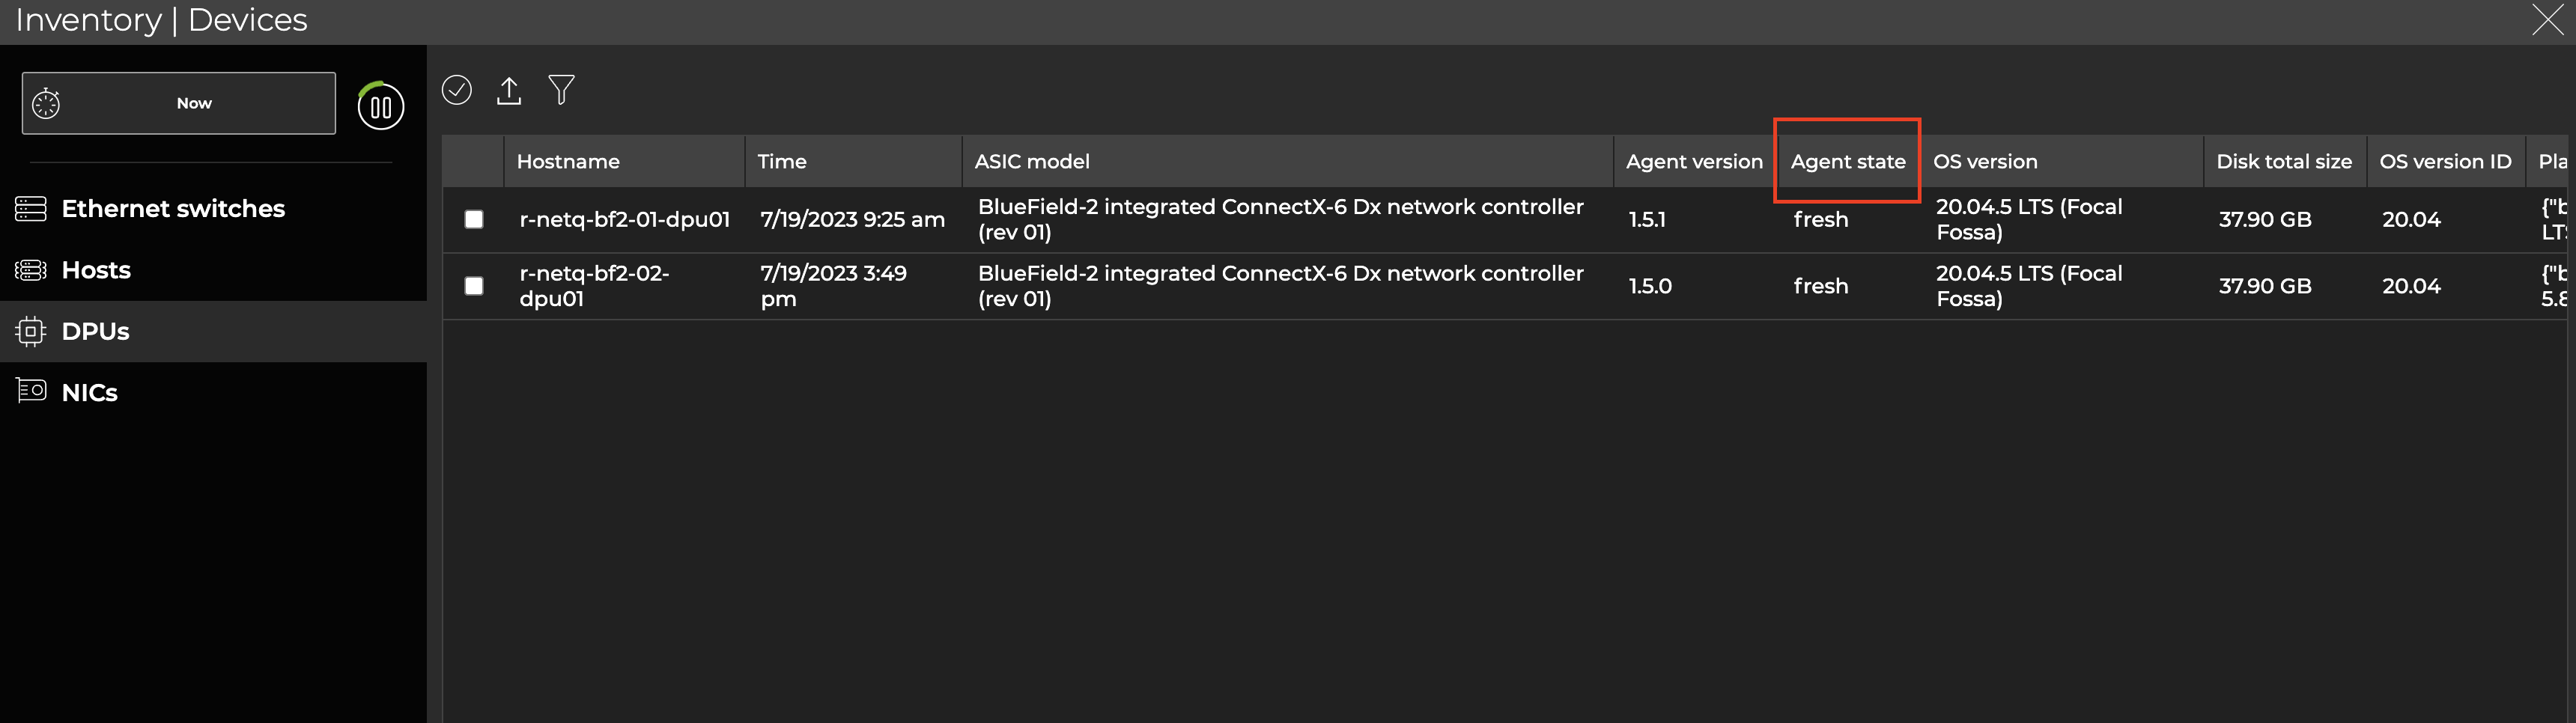Image resolution: width=2576 pixels, height=723 pixels.
Task: Check the box for r-netq-bf2-01-dpu01
Action: point(474,219)
